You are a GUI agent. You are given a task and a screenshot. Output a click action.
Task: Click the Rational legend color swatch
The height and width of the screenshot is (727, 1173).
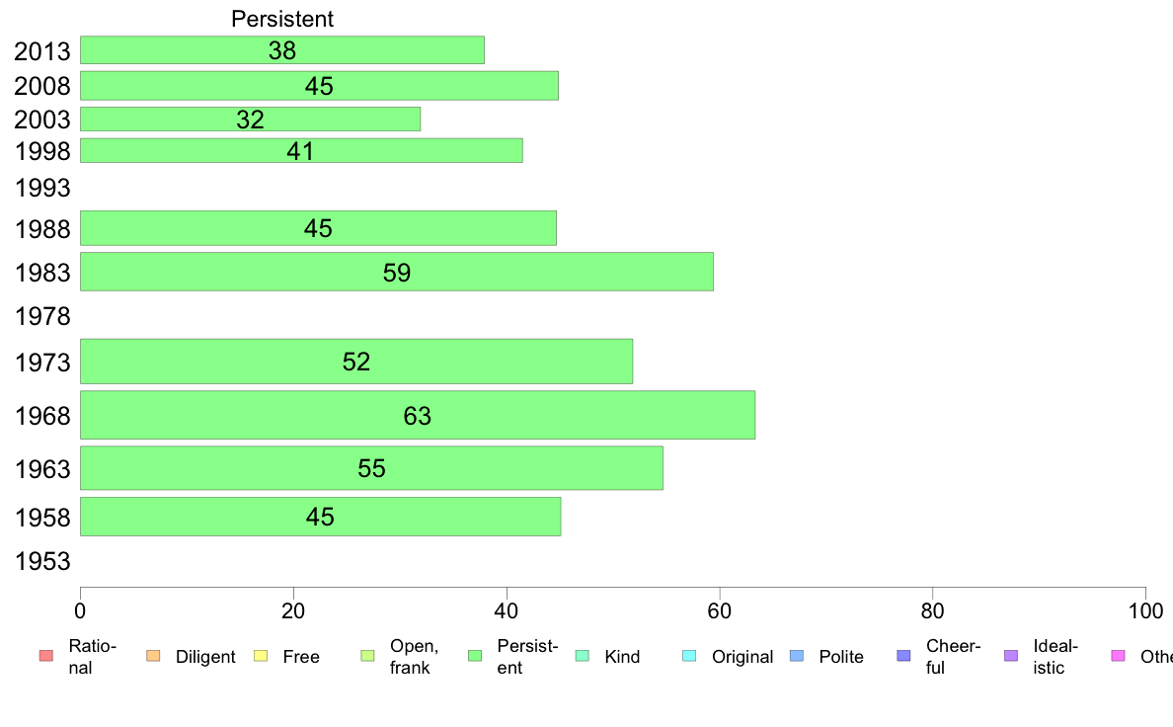(45, 656)
